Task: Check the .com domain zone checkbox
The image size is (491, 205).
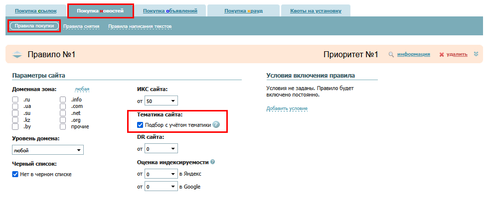Action: pyautogui.click(x=63, y=106)
